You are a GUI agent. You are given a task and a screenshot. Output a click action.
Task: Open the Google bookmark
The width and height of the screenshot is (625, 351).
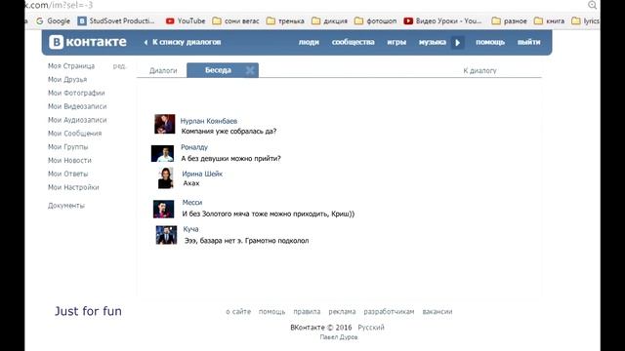point(53,21)
